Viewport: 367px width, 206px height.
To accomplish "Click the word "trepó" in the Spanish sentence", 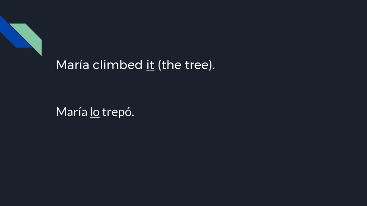I will click(x=118, y=112).
